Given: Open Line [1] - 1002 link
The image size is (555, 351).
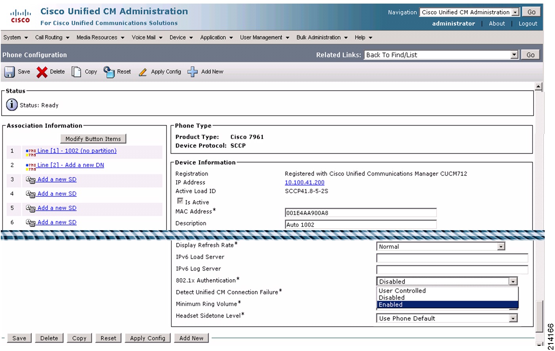Looking at the screenshot, I should coord(77,151).
